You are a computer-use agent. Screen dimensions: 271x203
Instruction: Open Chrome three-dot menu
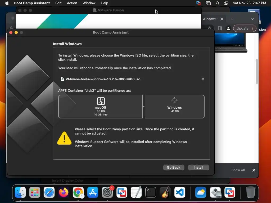253,28
